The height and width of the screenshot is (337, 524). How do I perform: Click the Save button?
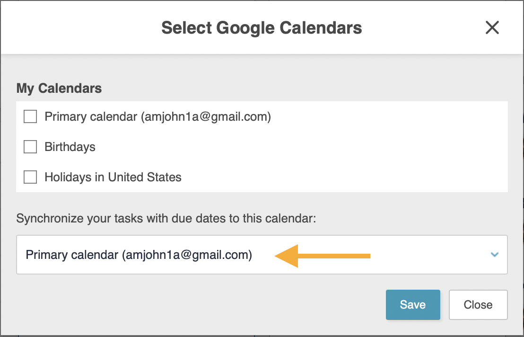coord(413,305)
